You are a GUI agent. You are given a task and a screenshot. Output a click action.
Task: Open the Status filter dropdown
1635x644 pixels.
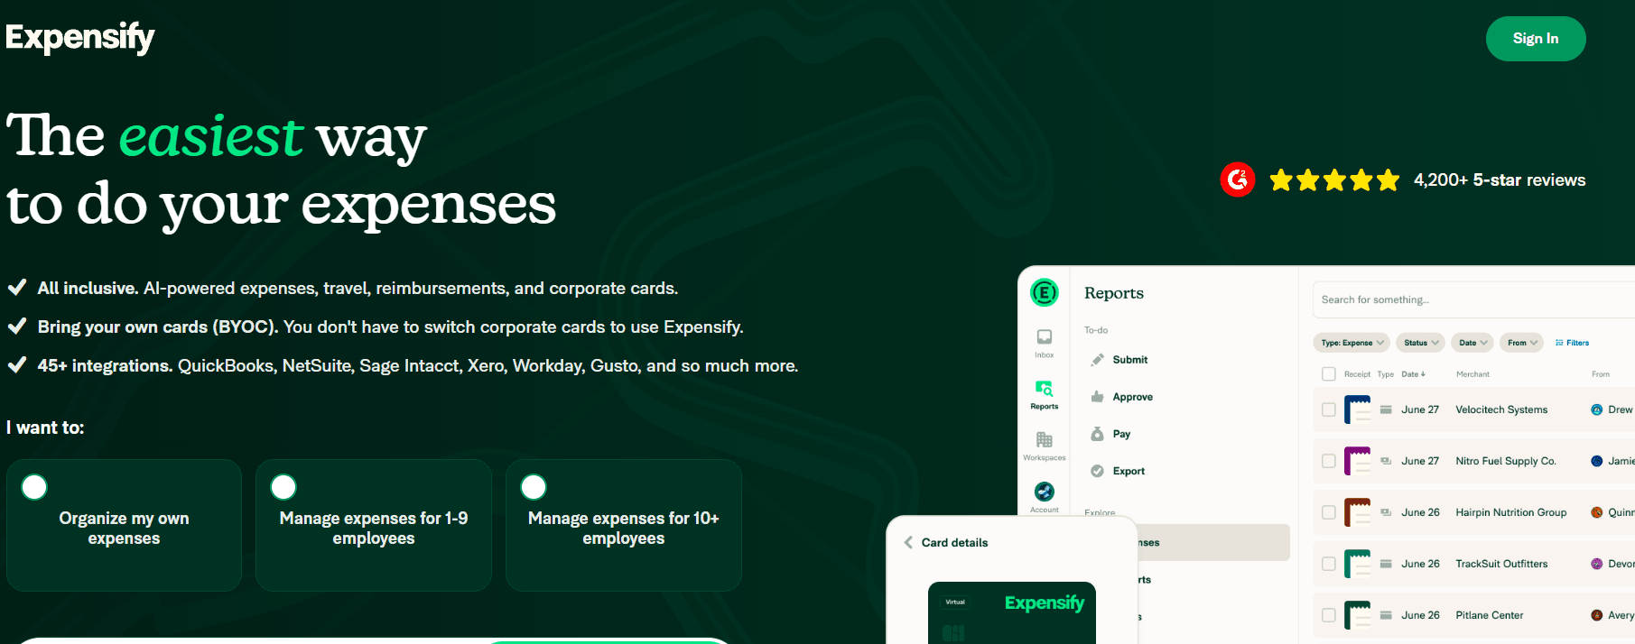1421,343
